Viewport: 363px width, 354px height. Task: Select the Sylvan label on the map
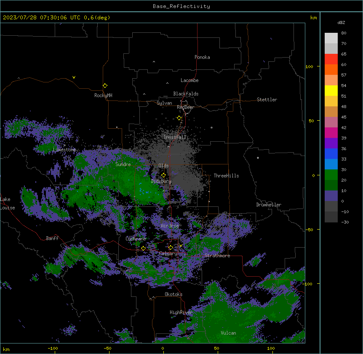coord(164,103)
